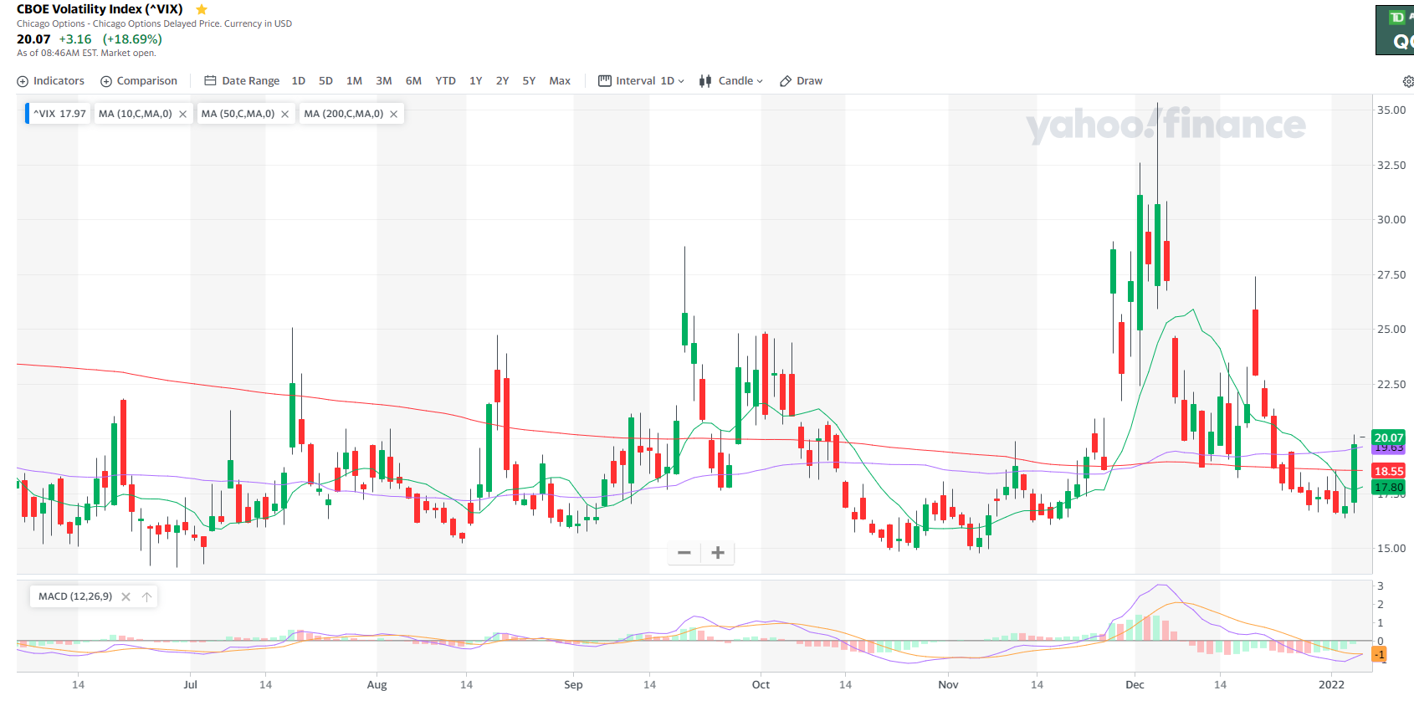The image size is (1414, 711).
Task: Select the 5D time range
Action: coord(326,81)
